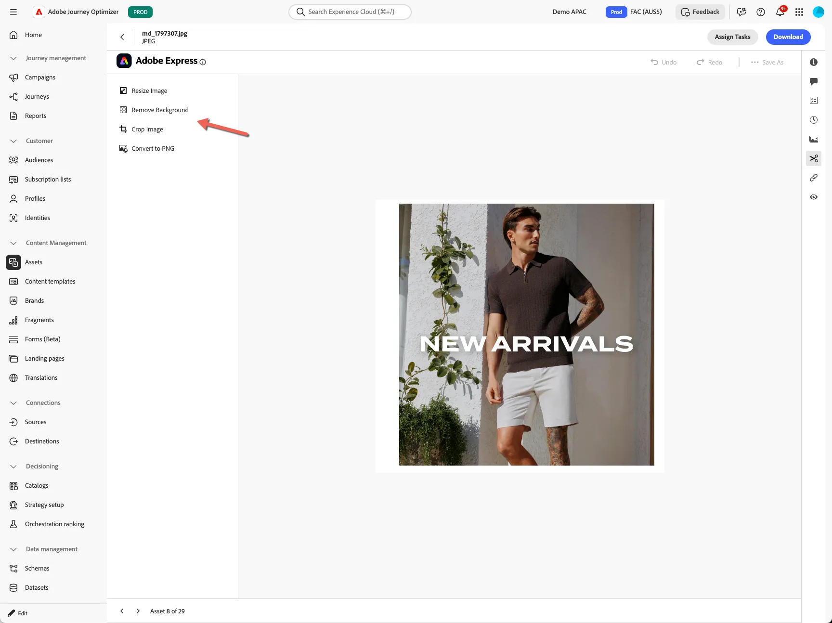Viewport: 832px width, 623px height.
Task: Open the tasks checklist panel icon
Action: [x=814, y=101]
